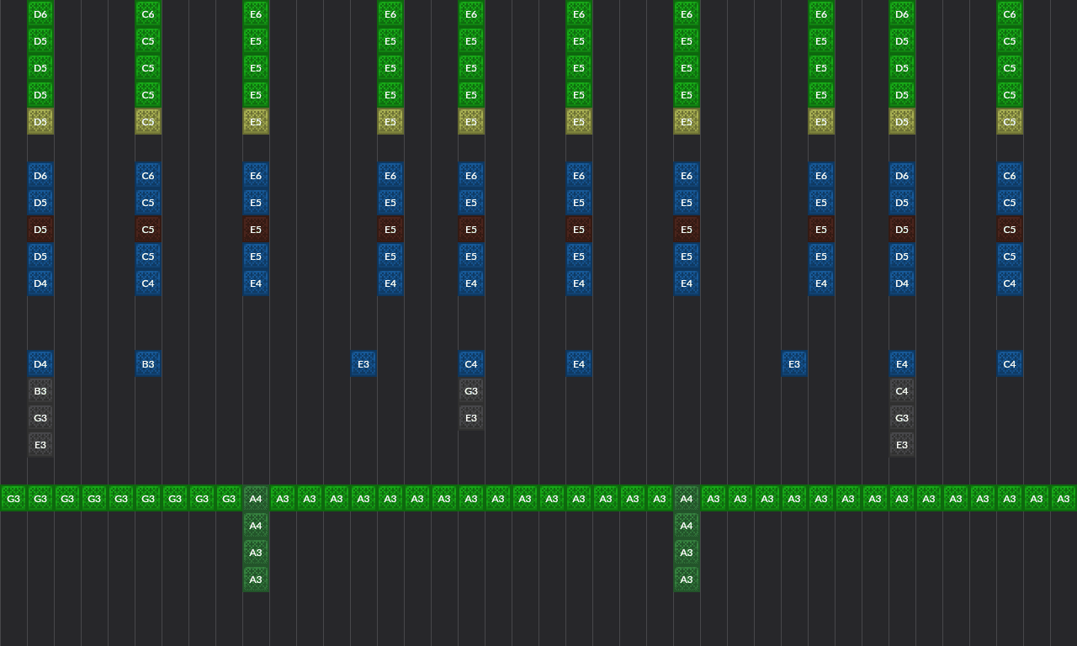
Task: Select the gray E3 note in the gray C4 column
Action: coord(902,445)
